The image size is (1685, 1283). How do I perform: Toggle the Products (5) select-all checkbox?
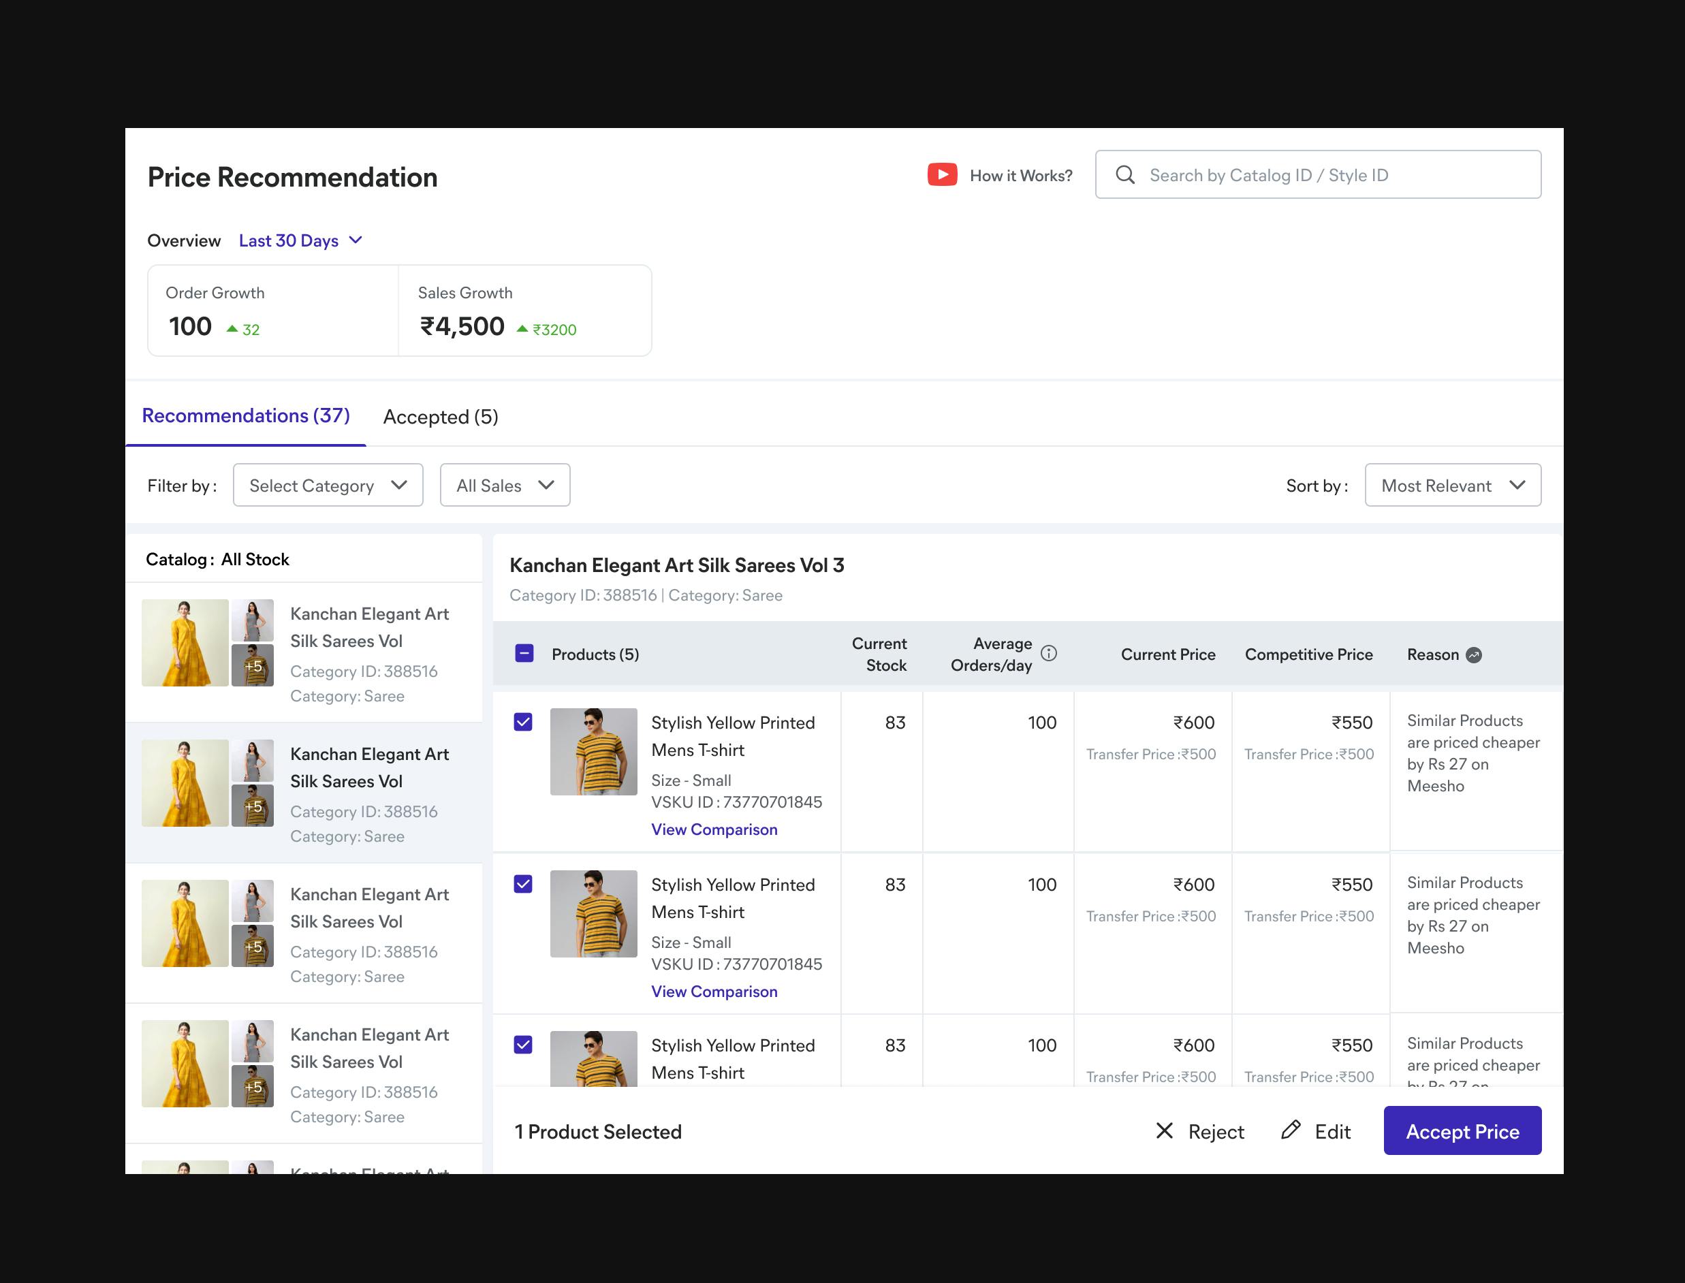tap(524, 654)
